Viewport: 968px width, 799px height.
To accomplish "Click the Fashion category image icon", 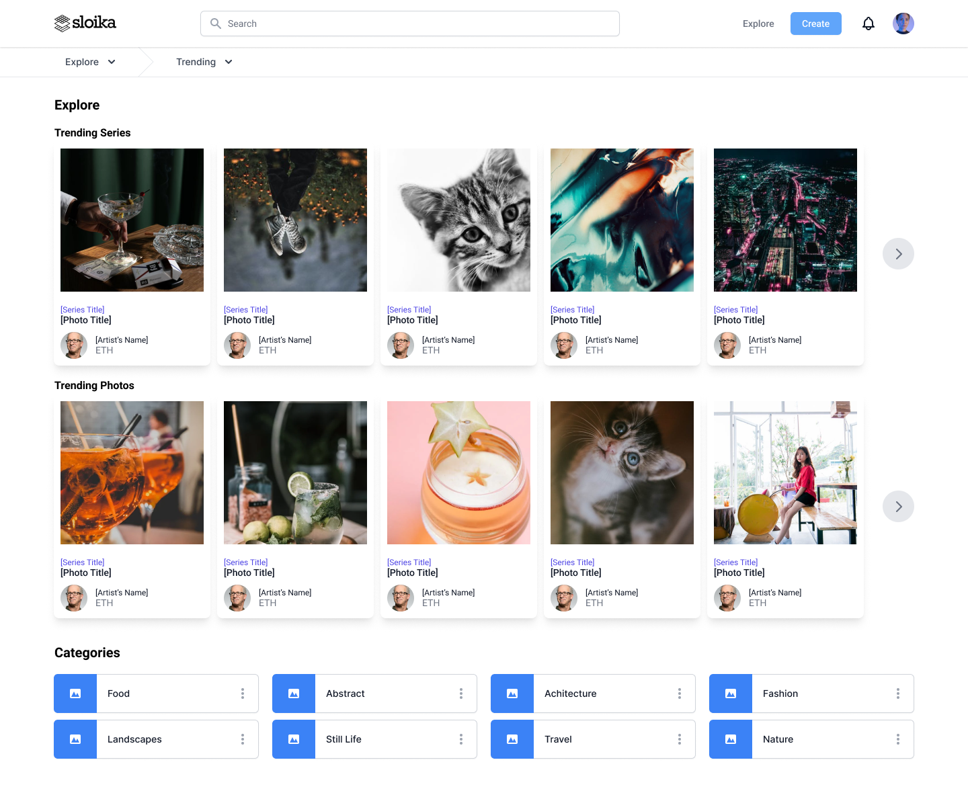I will (x=731, y=693).
